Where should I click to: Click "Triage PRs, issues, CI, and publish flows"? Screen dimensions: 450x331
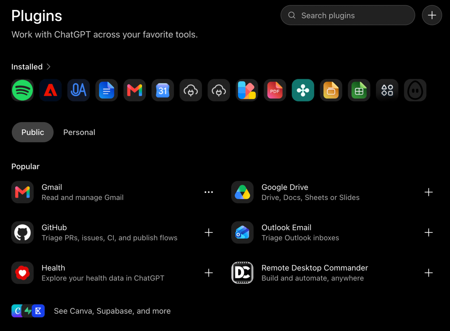110,238
